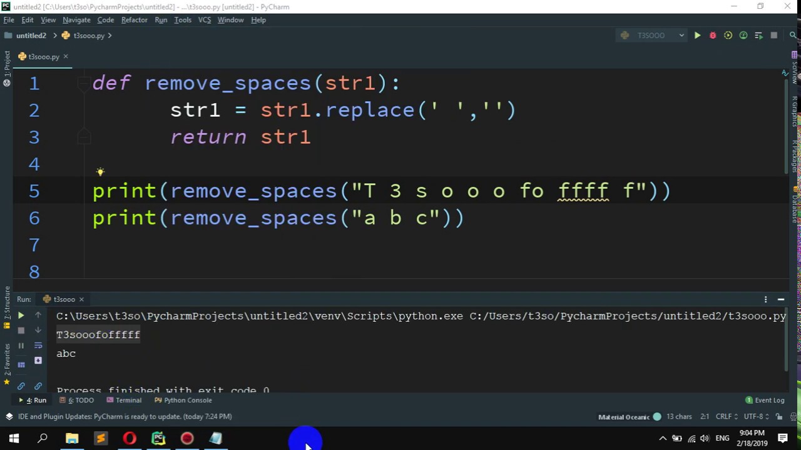Open the run configuration T3SOOO dropdown
This screenshot has width=801, height=450.
tap(652, 36)
